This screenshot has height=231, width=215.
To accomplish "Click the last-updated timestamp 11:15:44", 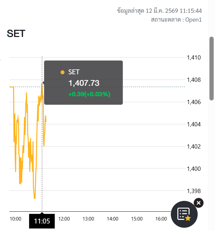I will [x=191, y=11].
